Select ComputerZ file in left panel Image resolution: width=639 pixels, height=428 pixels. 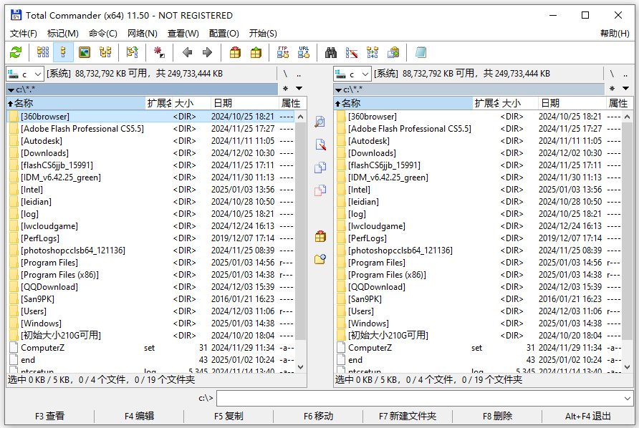(x=150, y=348)
